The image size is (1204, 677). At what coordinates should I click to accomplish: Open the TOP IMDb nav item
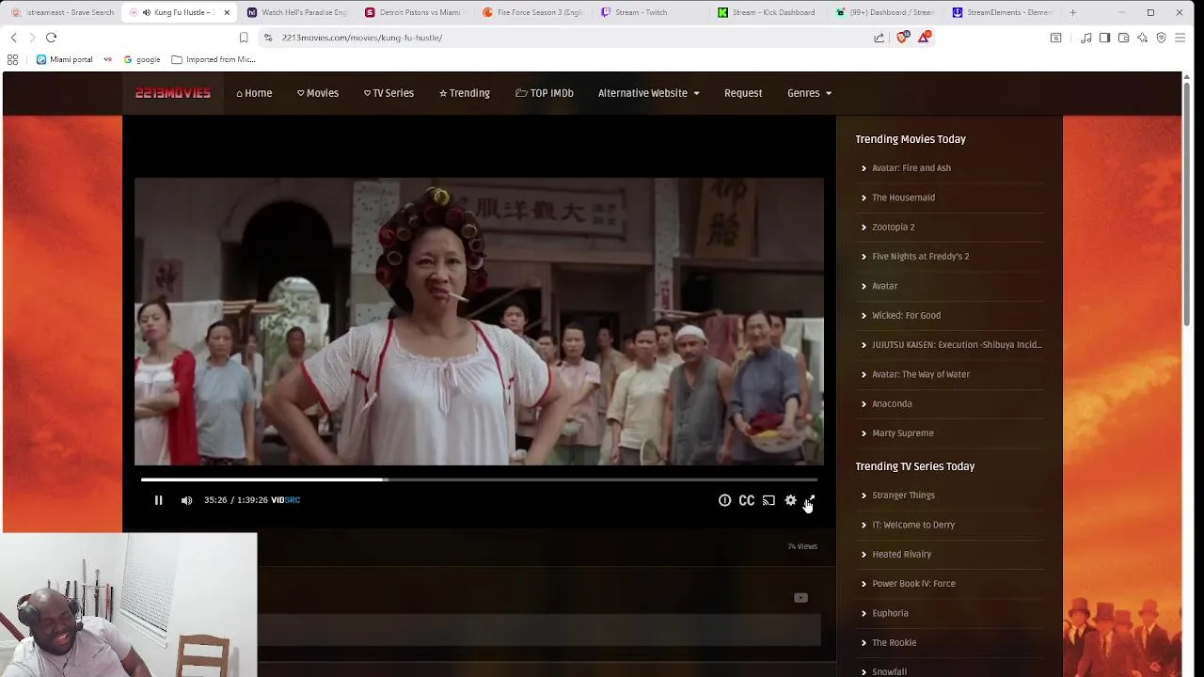(545, 93)
